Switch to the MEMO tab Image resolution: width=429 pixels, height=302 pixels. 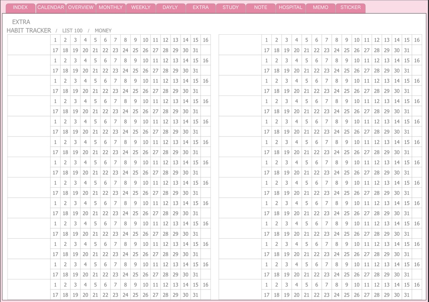click(x=320, y=8)
